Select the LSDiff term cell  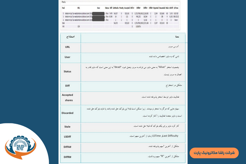(x=68, y=136)
